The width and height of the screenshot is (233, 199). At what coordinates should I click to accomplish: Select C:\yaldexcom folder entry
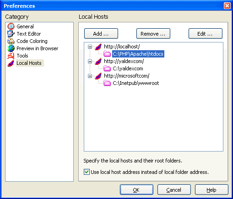128,68
